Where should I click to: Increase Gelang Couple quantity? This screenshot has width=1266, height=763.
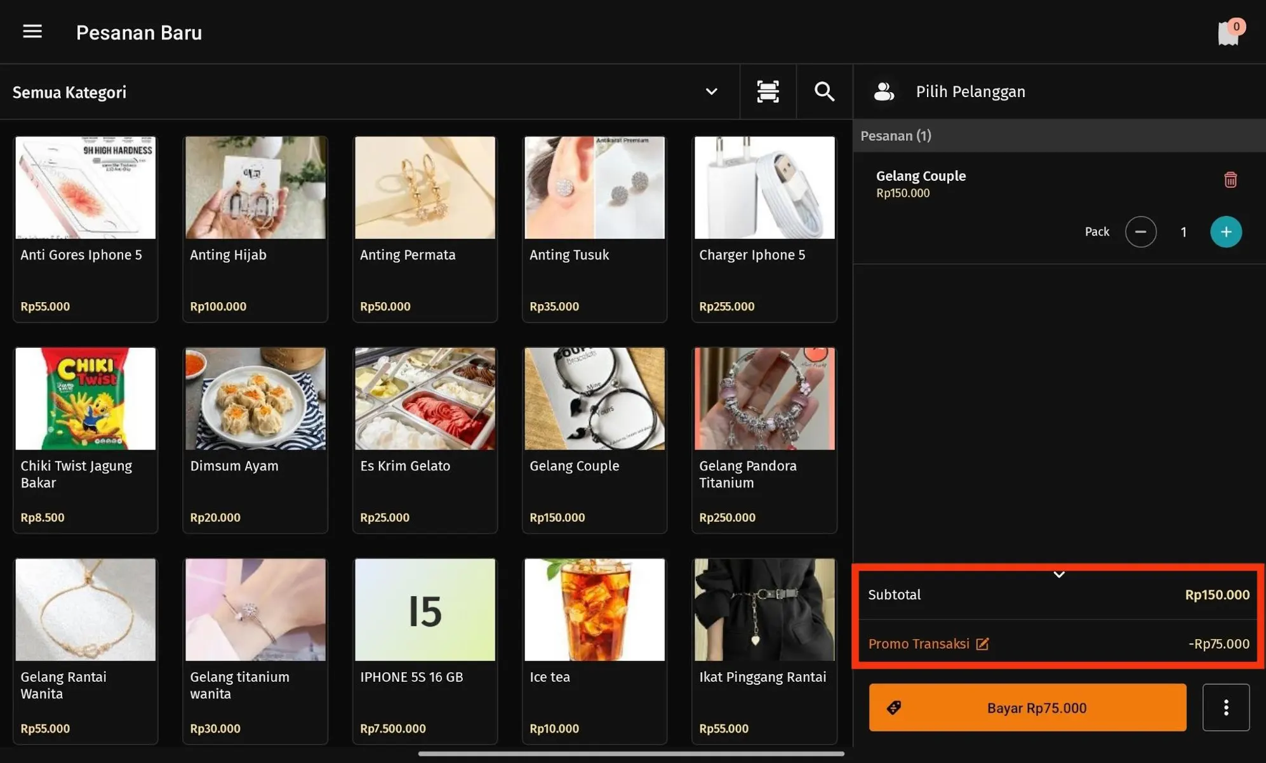[1225, 232]
